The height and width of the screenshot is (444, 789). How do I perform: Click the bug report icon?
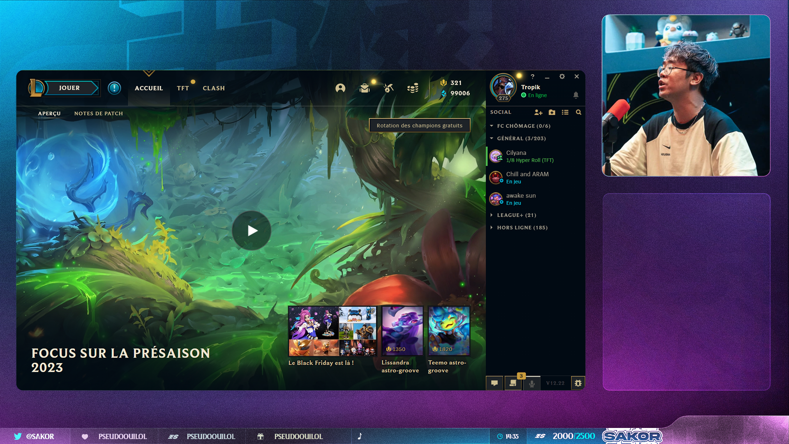coord(578,383)
